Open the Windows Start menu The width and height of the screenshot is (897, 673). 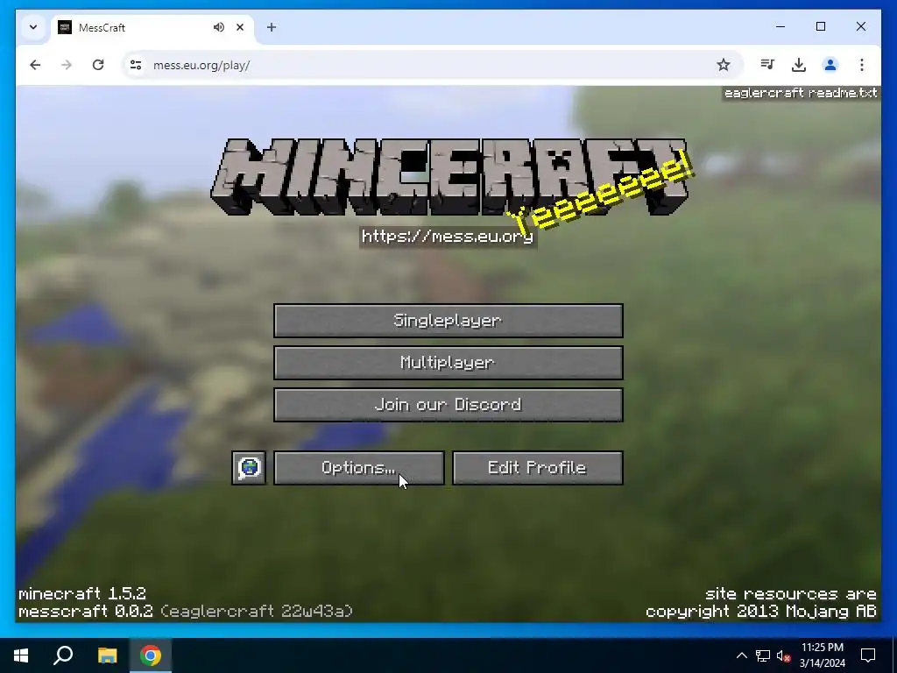21,655
